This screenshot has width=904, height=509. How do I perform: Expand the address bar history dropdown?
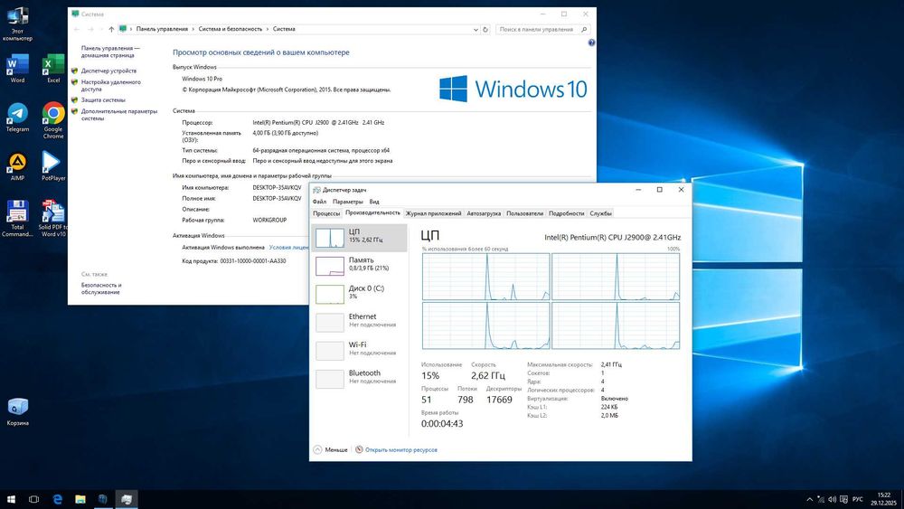point(476,30)
